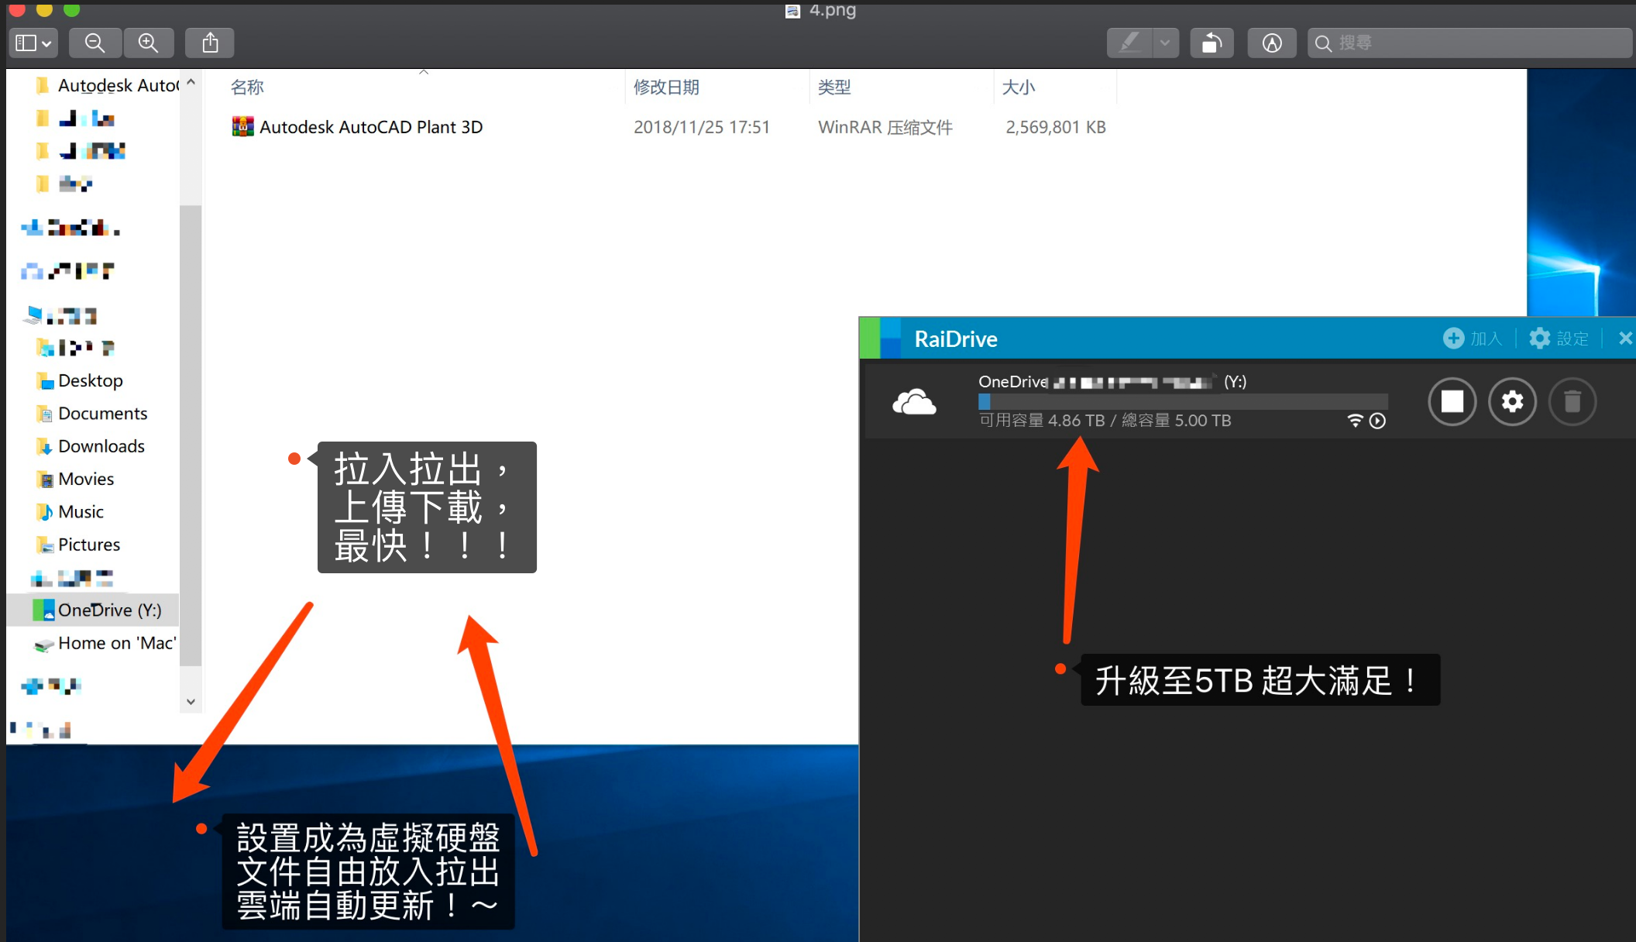Open OneDrive drive settings gear icon
1636x942 pixels.
click(x=1512, y=401)
